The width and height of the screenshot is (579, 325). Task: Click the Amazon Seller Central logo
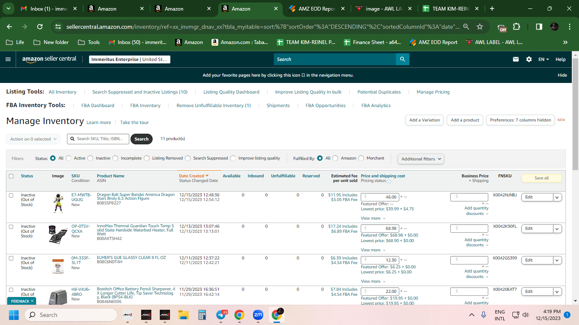click(x=50, y=59)
